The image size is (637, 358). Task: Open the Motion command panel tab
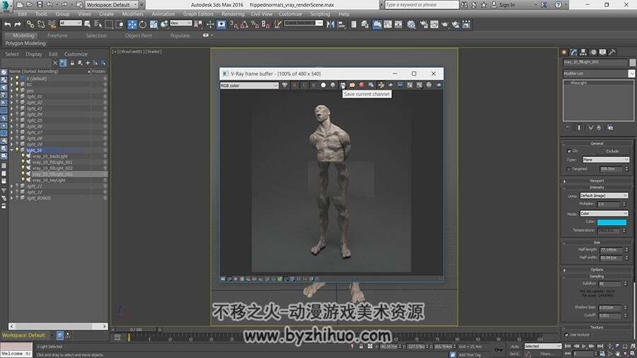point(594,52)
